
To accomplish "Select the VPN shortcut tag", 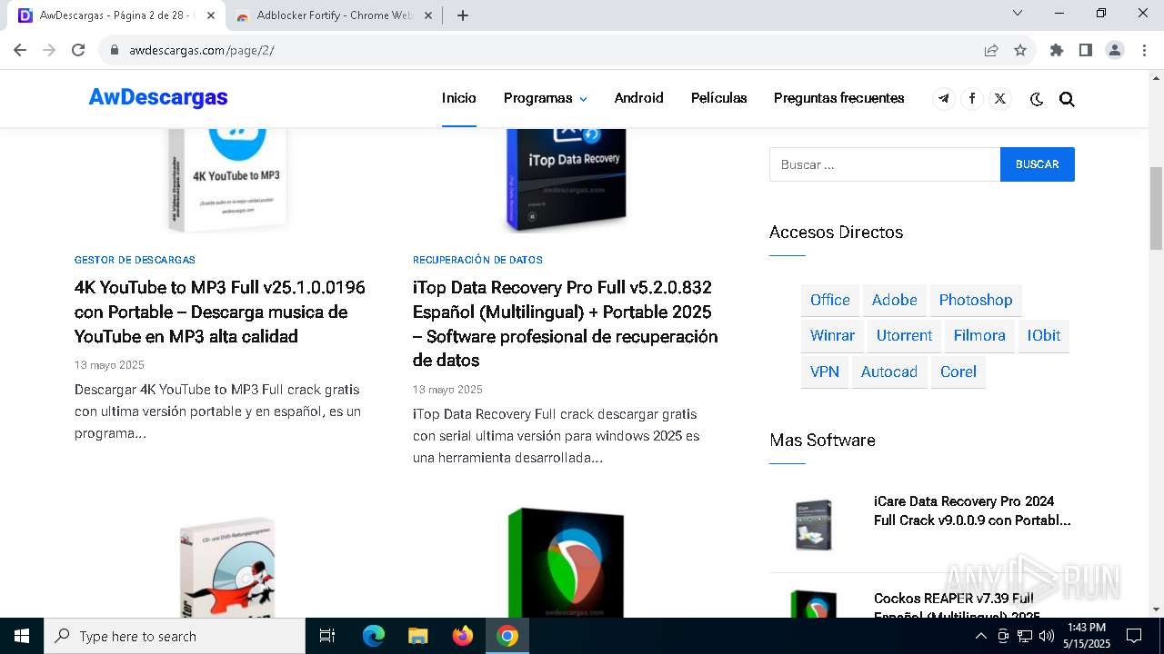I will point(825,372).
